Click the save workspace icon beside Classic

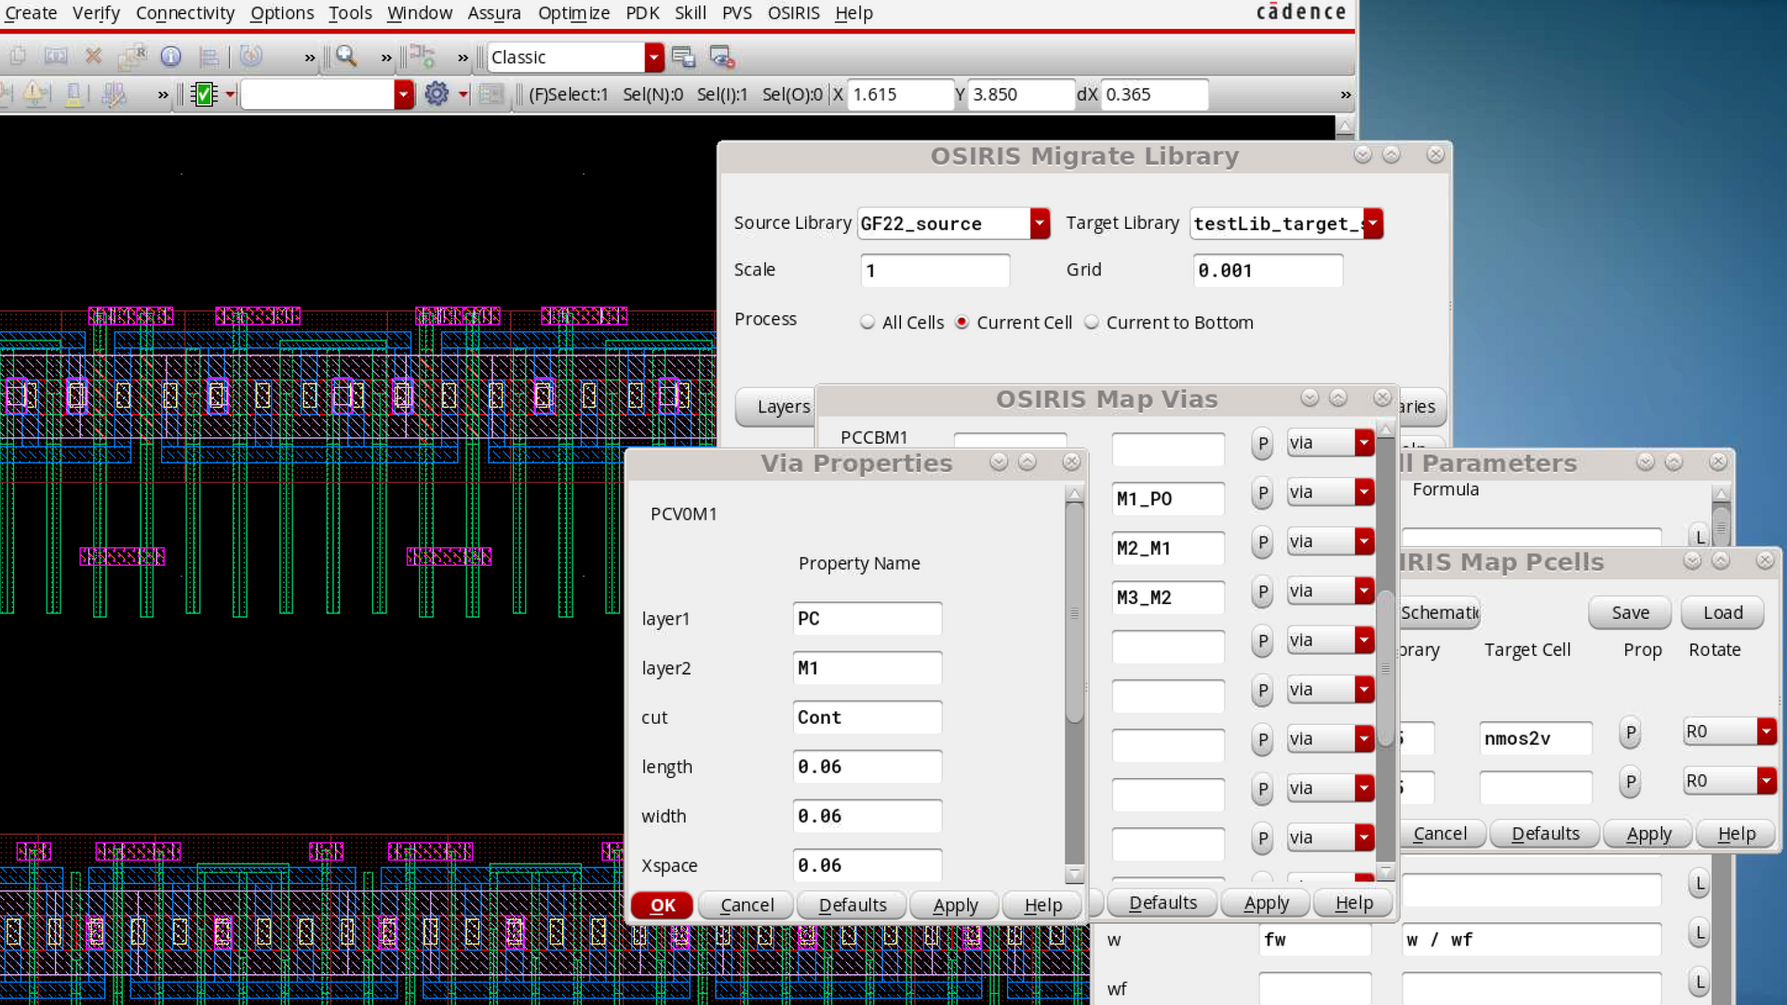tap(684, 57)
